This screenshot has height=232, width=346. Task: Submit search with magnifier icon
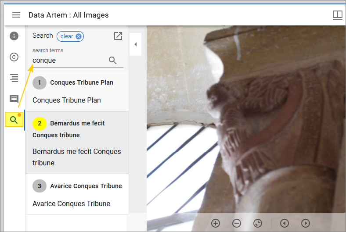point(112,60)
